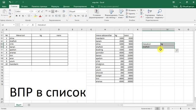Click the Clear eraser icon
This screenshot has width=196, height=110.
tap(141, 17)
